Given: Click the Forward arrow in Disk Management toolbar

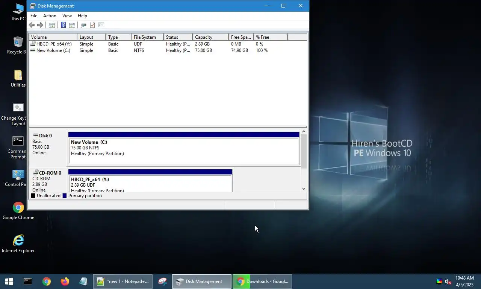Looking at the screenshot, I should 40,25.
